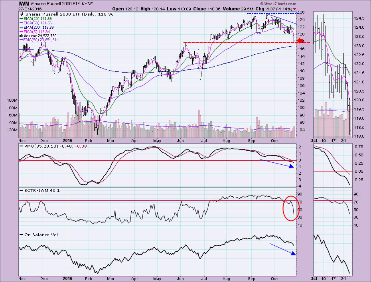Click the blue dotted resistance line at top
This screenshot has height=282, width=371.
tap(270, 14)
